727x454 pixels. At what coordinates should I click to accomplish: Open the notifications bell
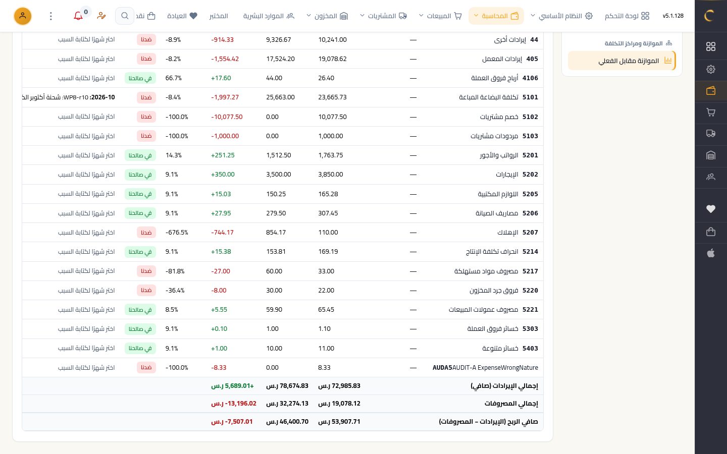(78, 16)
